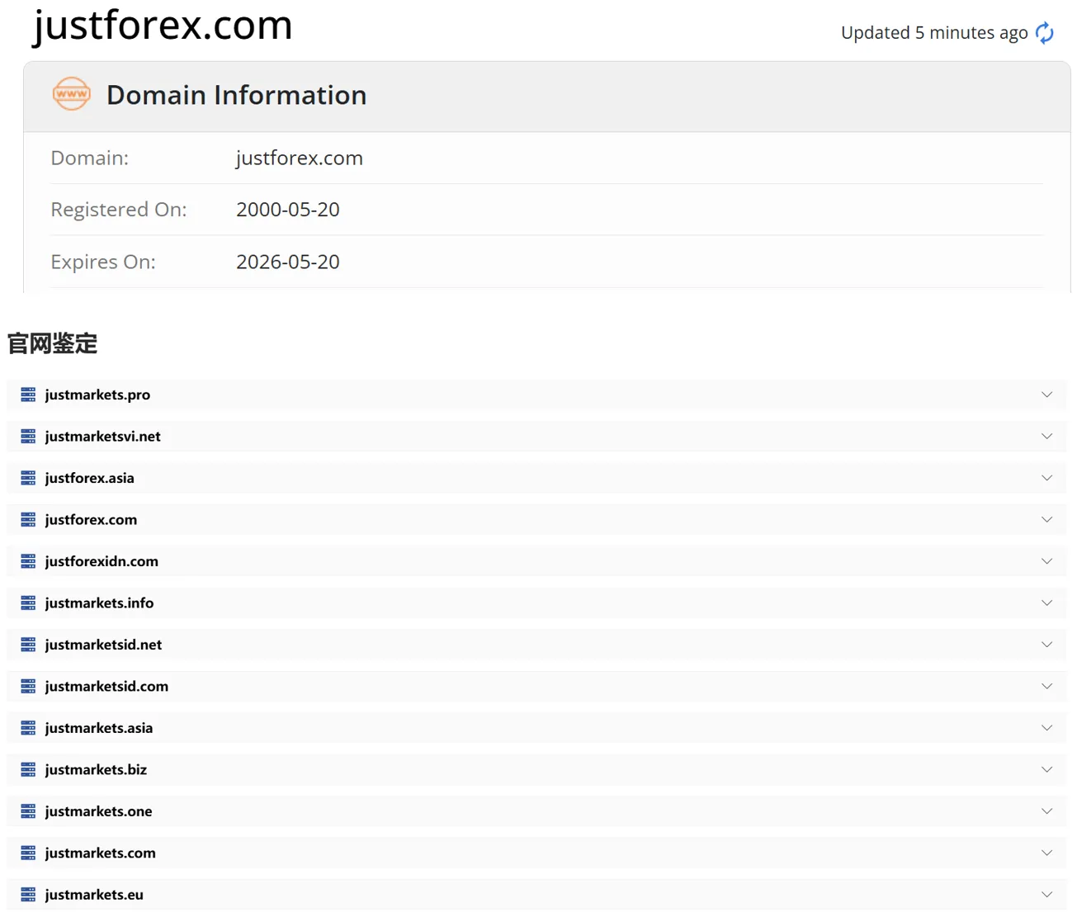Click the server icon beside justmarkets.asia
This screenshot has width=1077, height=917.
tap(28, 728)
